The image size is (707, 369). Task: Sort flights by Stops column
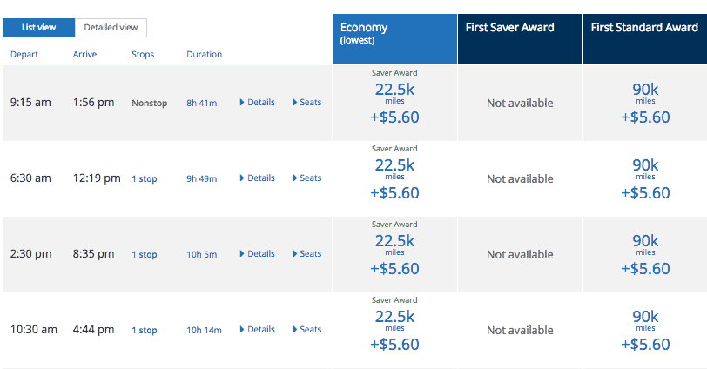[143, 55]
